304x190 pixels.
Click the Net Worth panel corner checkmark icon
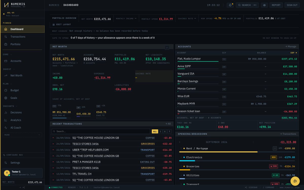[x=167, y=48]
